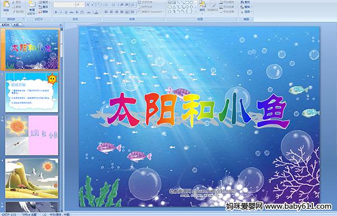Viewport: 337px width, 216px height.
Task: Select the Oval shape in shapes gallery
Action: (192, 3)
